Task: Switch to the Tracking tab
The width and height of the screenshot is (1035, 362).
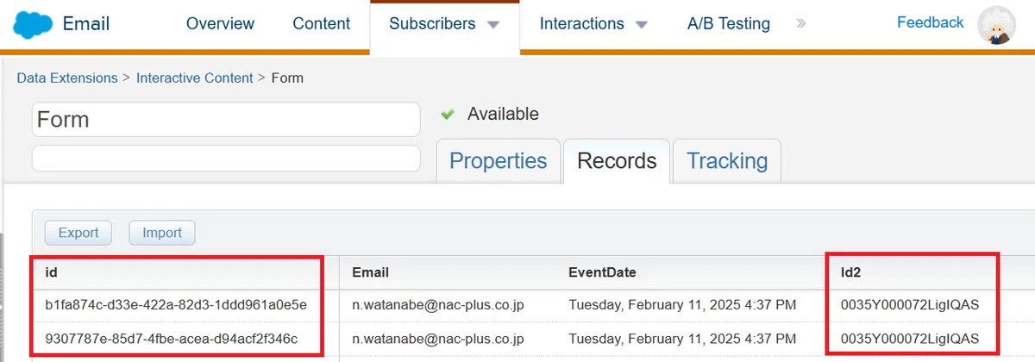Action: (x=727, y=161)
